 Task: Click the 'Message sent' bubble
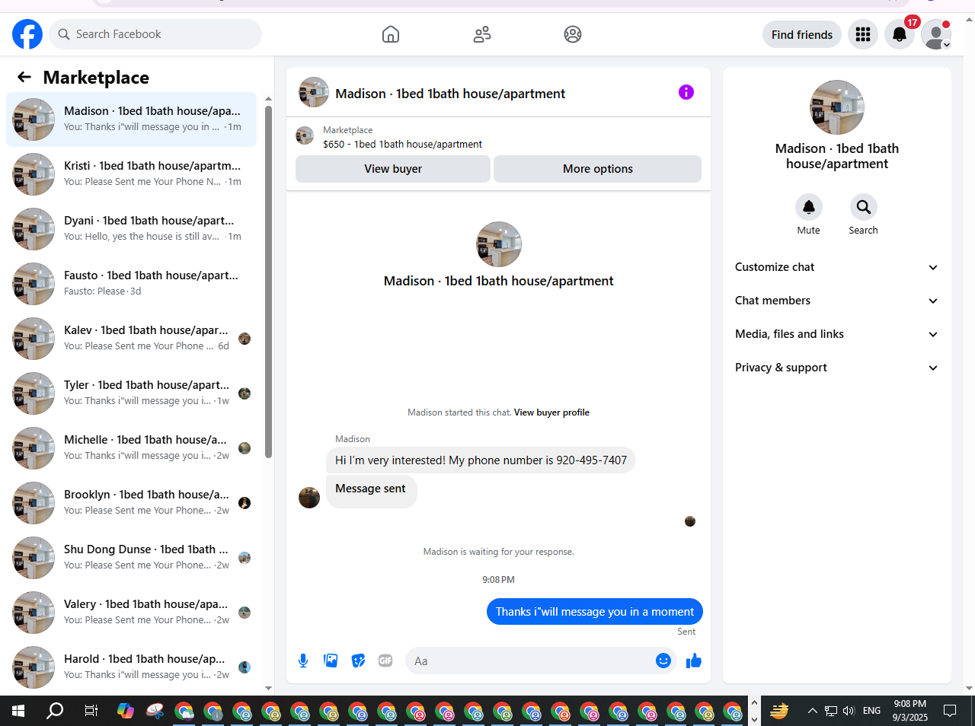[371, 491]
